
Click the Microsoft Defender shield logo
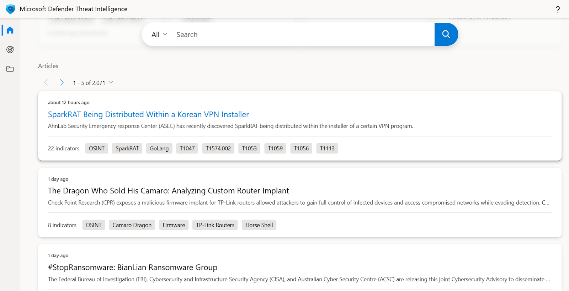click(x=10, y=9)
